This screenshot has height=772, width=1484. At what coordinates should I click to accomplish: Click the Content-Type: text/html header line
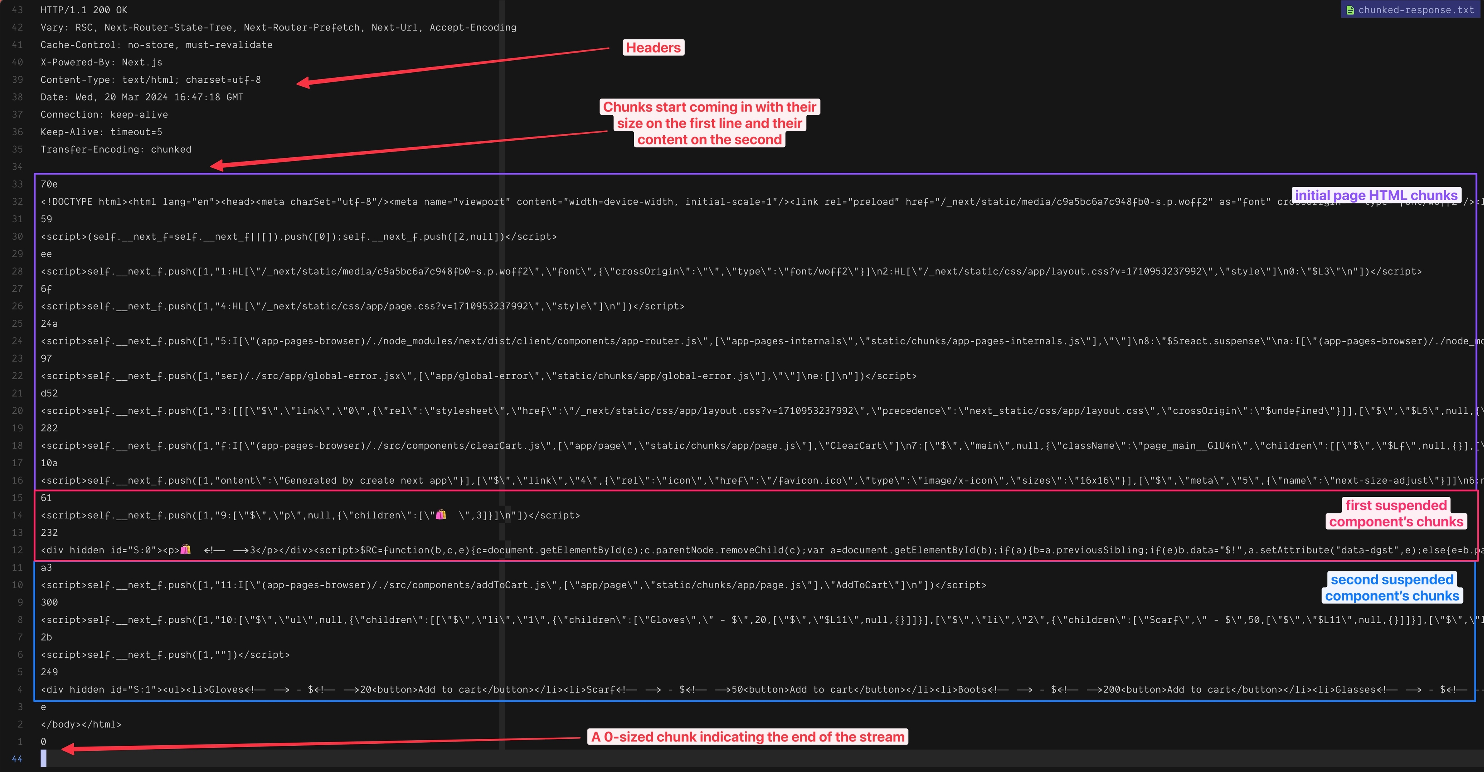[x=150, y=80]
